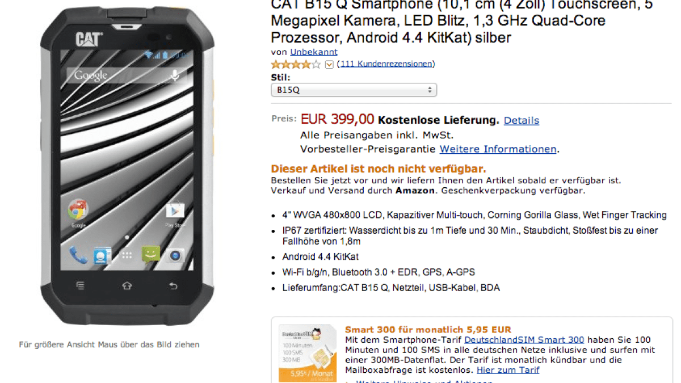This screenshot has width=681, height=383.
Task: Click the Play Store icon on phone
Action: click(x=175, y=211)
